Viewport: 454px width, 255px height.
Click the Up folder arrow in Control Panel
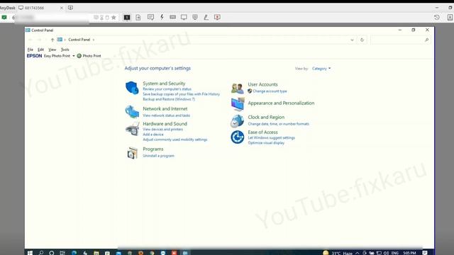coord(52,40)
